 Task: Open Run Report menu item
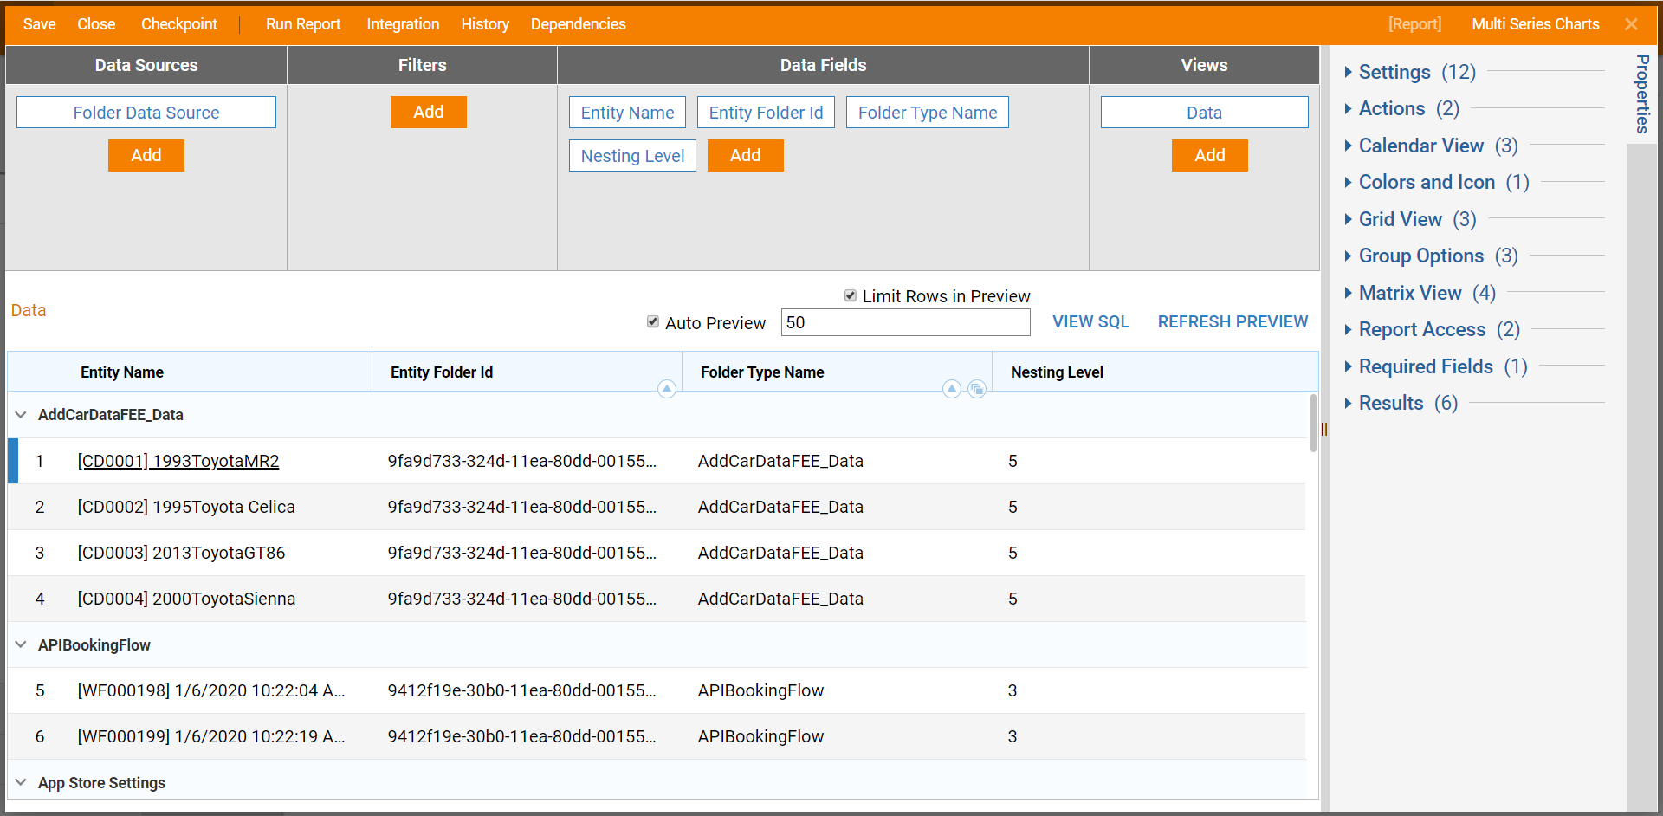click(x=303, y=24)
